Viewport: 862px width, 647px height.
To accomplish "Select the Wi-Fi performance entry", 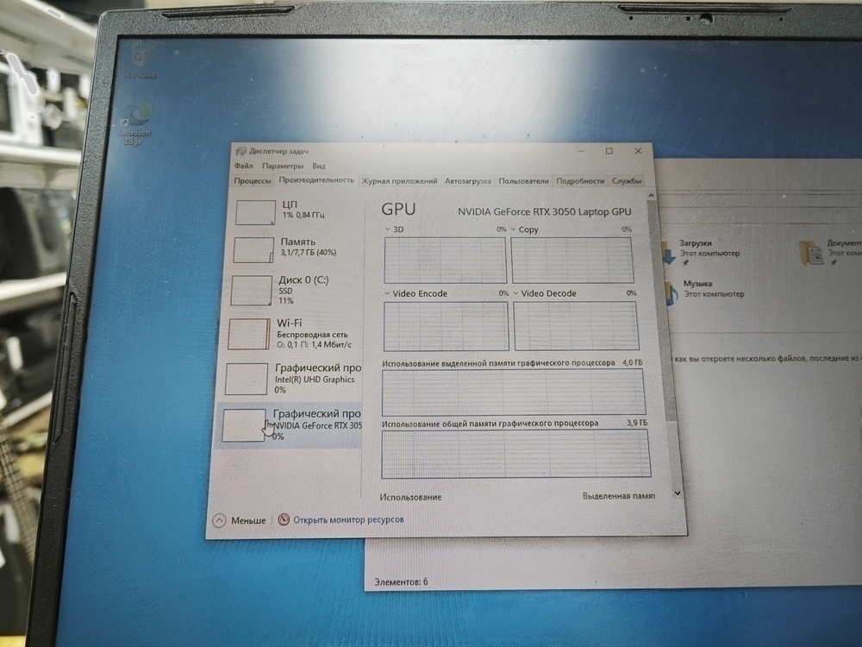I will click(290, 334).
